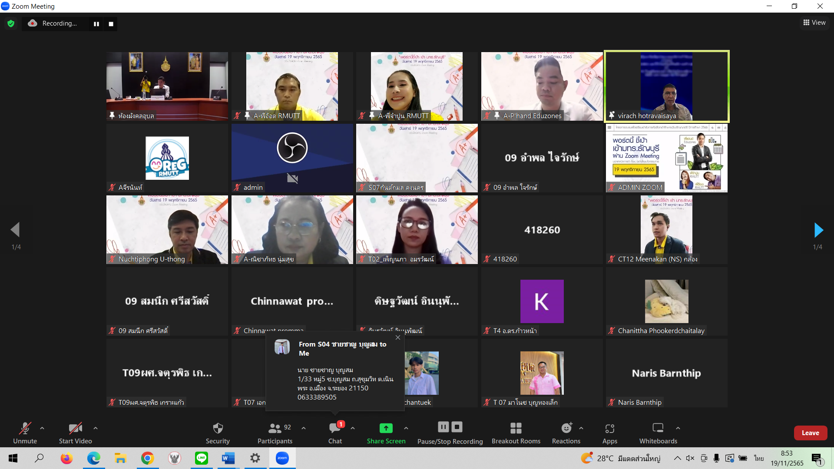The width and height of the screenshot is (834, 469).
Task: Click the green Share Screen icon
Action: (386, 428)
